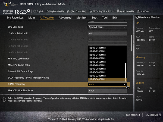Choose DDR3-2800MHz option
The height and width of the screenshot is (122, 163).
coord(107,65)
